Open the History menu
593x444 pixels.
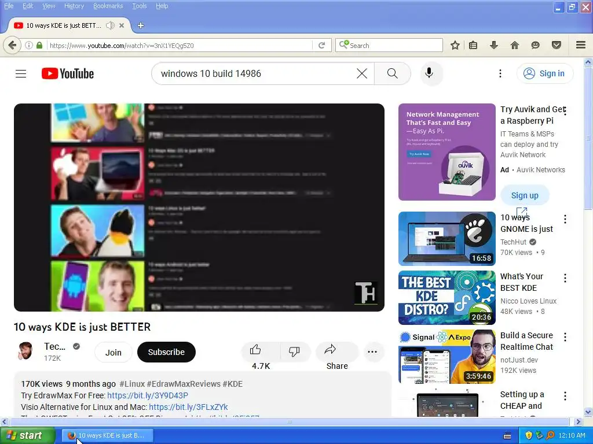tap(74, 6)
